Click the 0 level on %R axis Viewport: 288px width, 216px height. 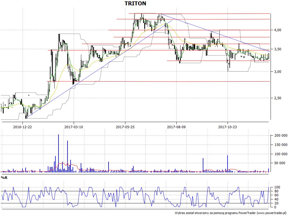[275, 207]
